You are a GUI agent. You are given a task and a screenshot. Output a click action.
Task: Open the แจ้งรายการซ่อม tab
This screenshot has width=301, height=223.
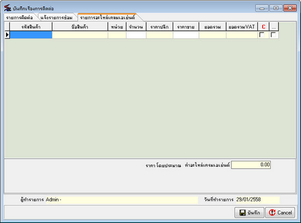tap(56, 18)
